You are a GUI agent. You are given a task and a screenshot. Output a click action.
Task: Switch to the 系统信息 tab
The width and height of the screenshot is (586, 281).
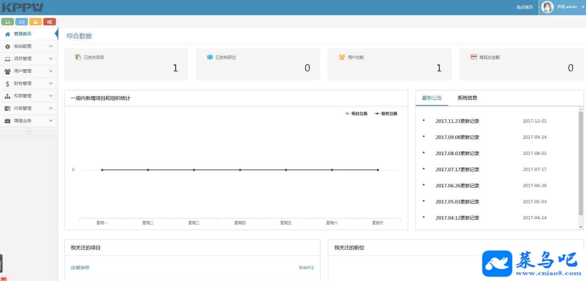pyautogui.click(x=467, y=98)
